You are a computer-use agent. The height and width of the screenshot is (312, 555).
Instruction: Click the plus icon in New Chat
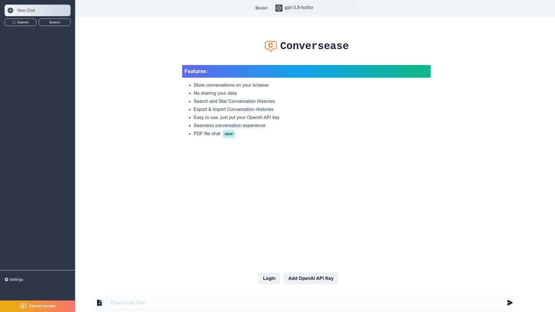click(x=10, y=10)
